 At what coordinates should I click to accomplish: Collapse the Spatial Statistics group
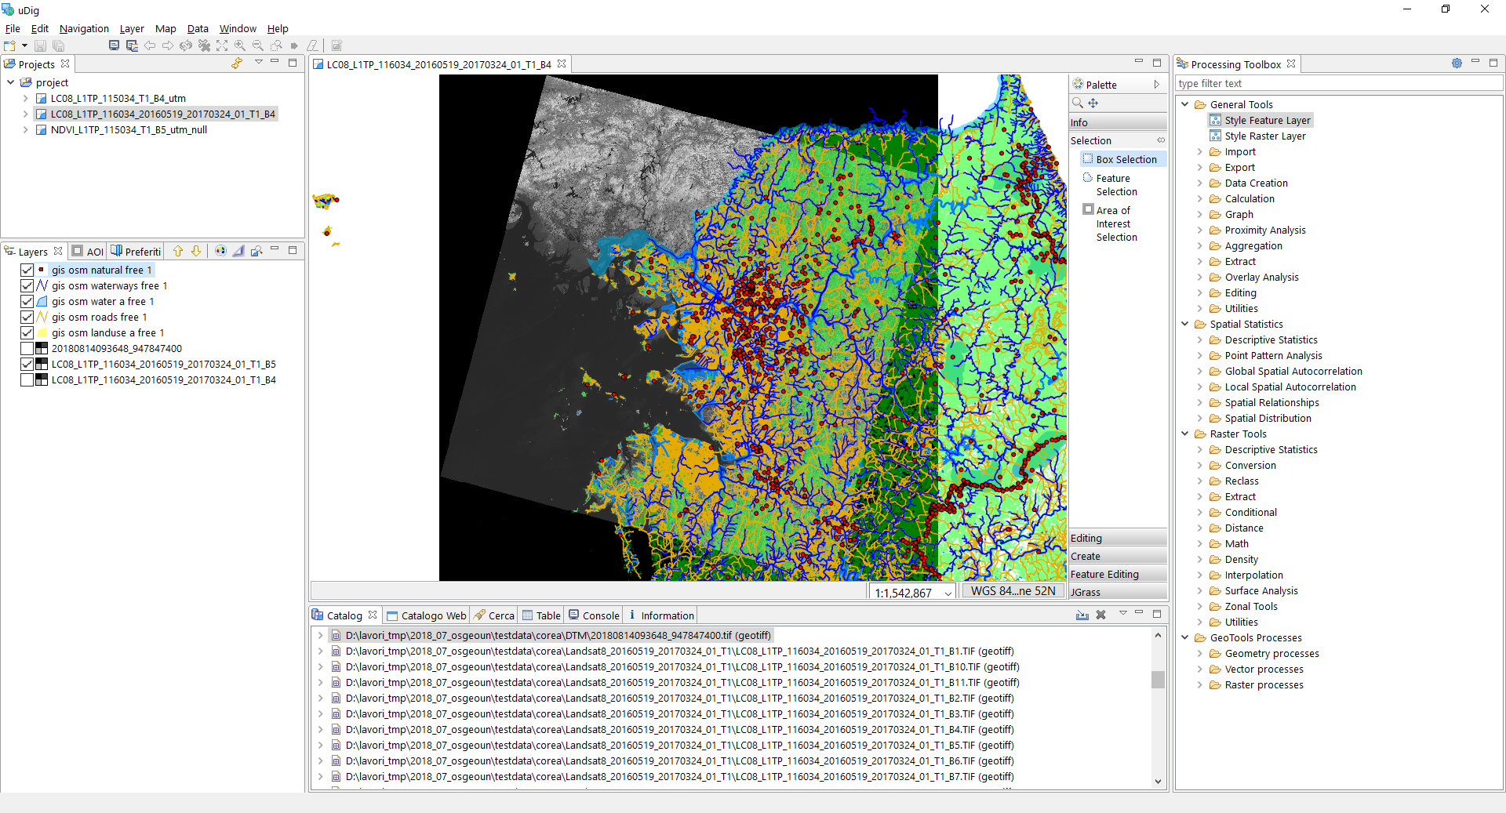1184,325
